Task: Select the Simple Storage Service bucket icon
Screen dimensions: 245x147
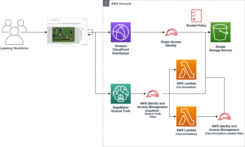Action: 220,32
